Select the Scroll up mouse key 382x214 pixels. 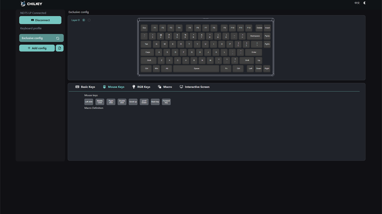pos(133,102)
